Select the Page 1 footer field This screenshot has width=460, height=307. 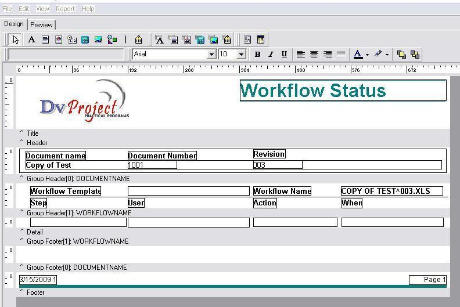427,280
